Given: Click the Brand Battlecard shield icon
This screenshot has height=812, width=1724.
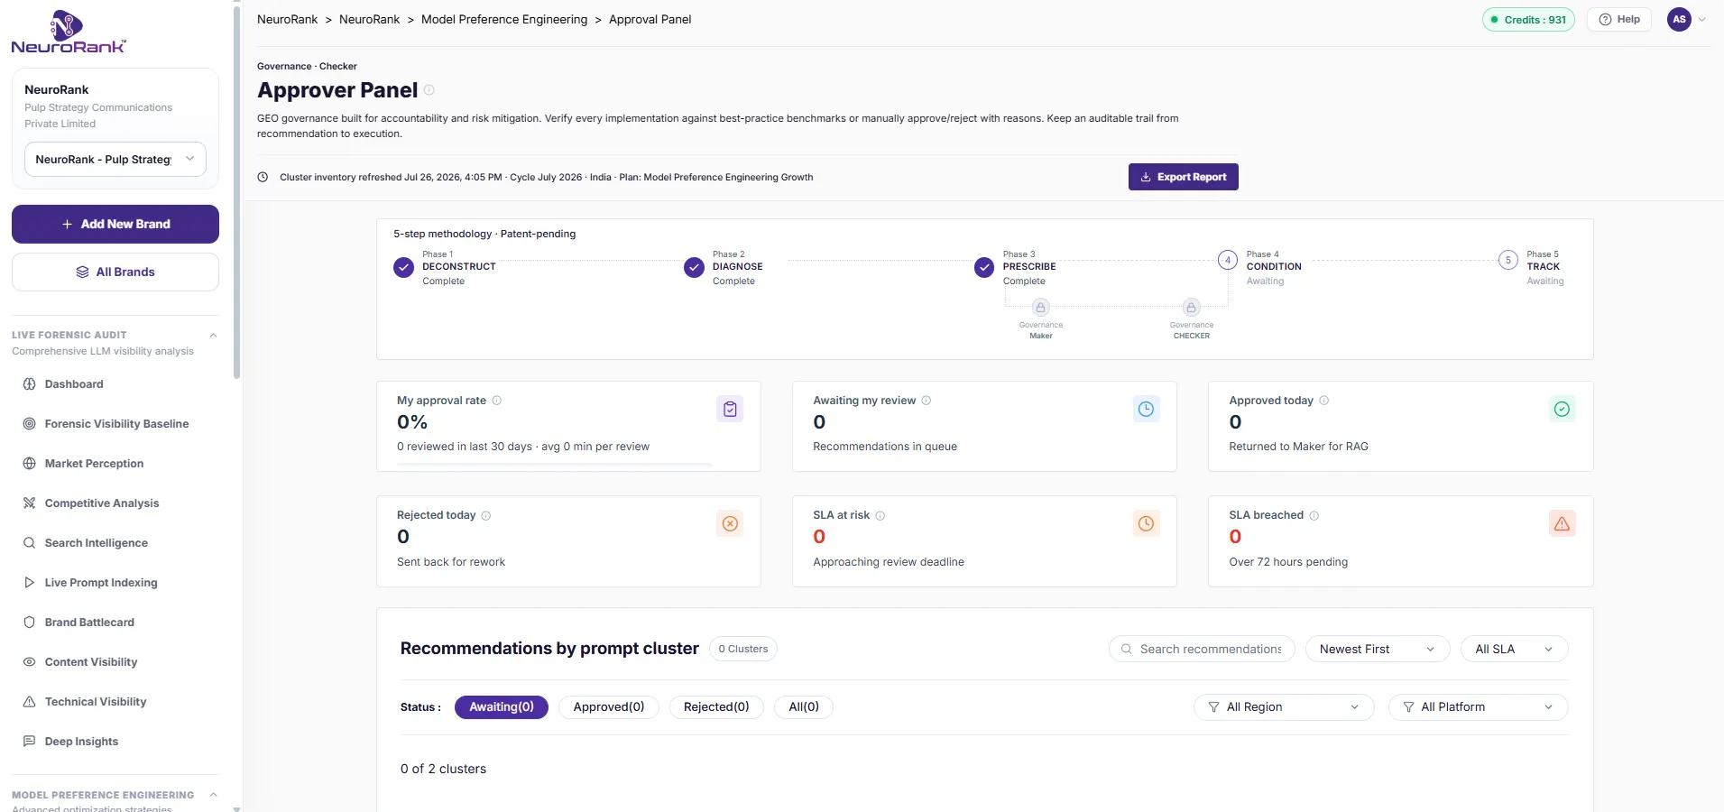Looking at the screenshot, I should 29,623.
